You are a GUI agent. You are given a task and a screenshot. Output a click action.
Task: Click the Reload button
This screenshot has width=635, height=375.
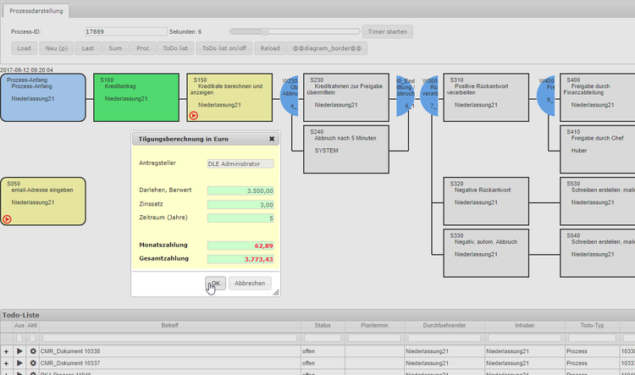click(270, 48)
